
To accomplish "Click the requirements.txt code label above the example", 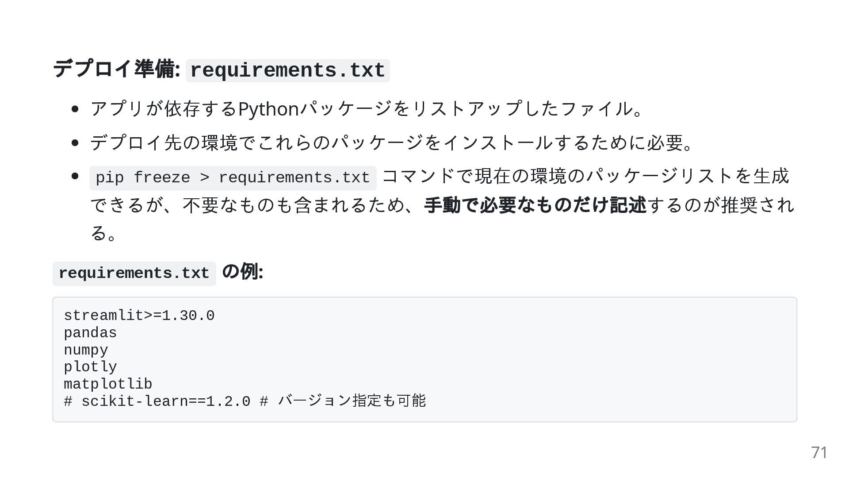I will pyautogui.click(x=134, y=274).
